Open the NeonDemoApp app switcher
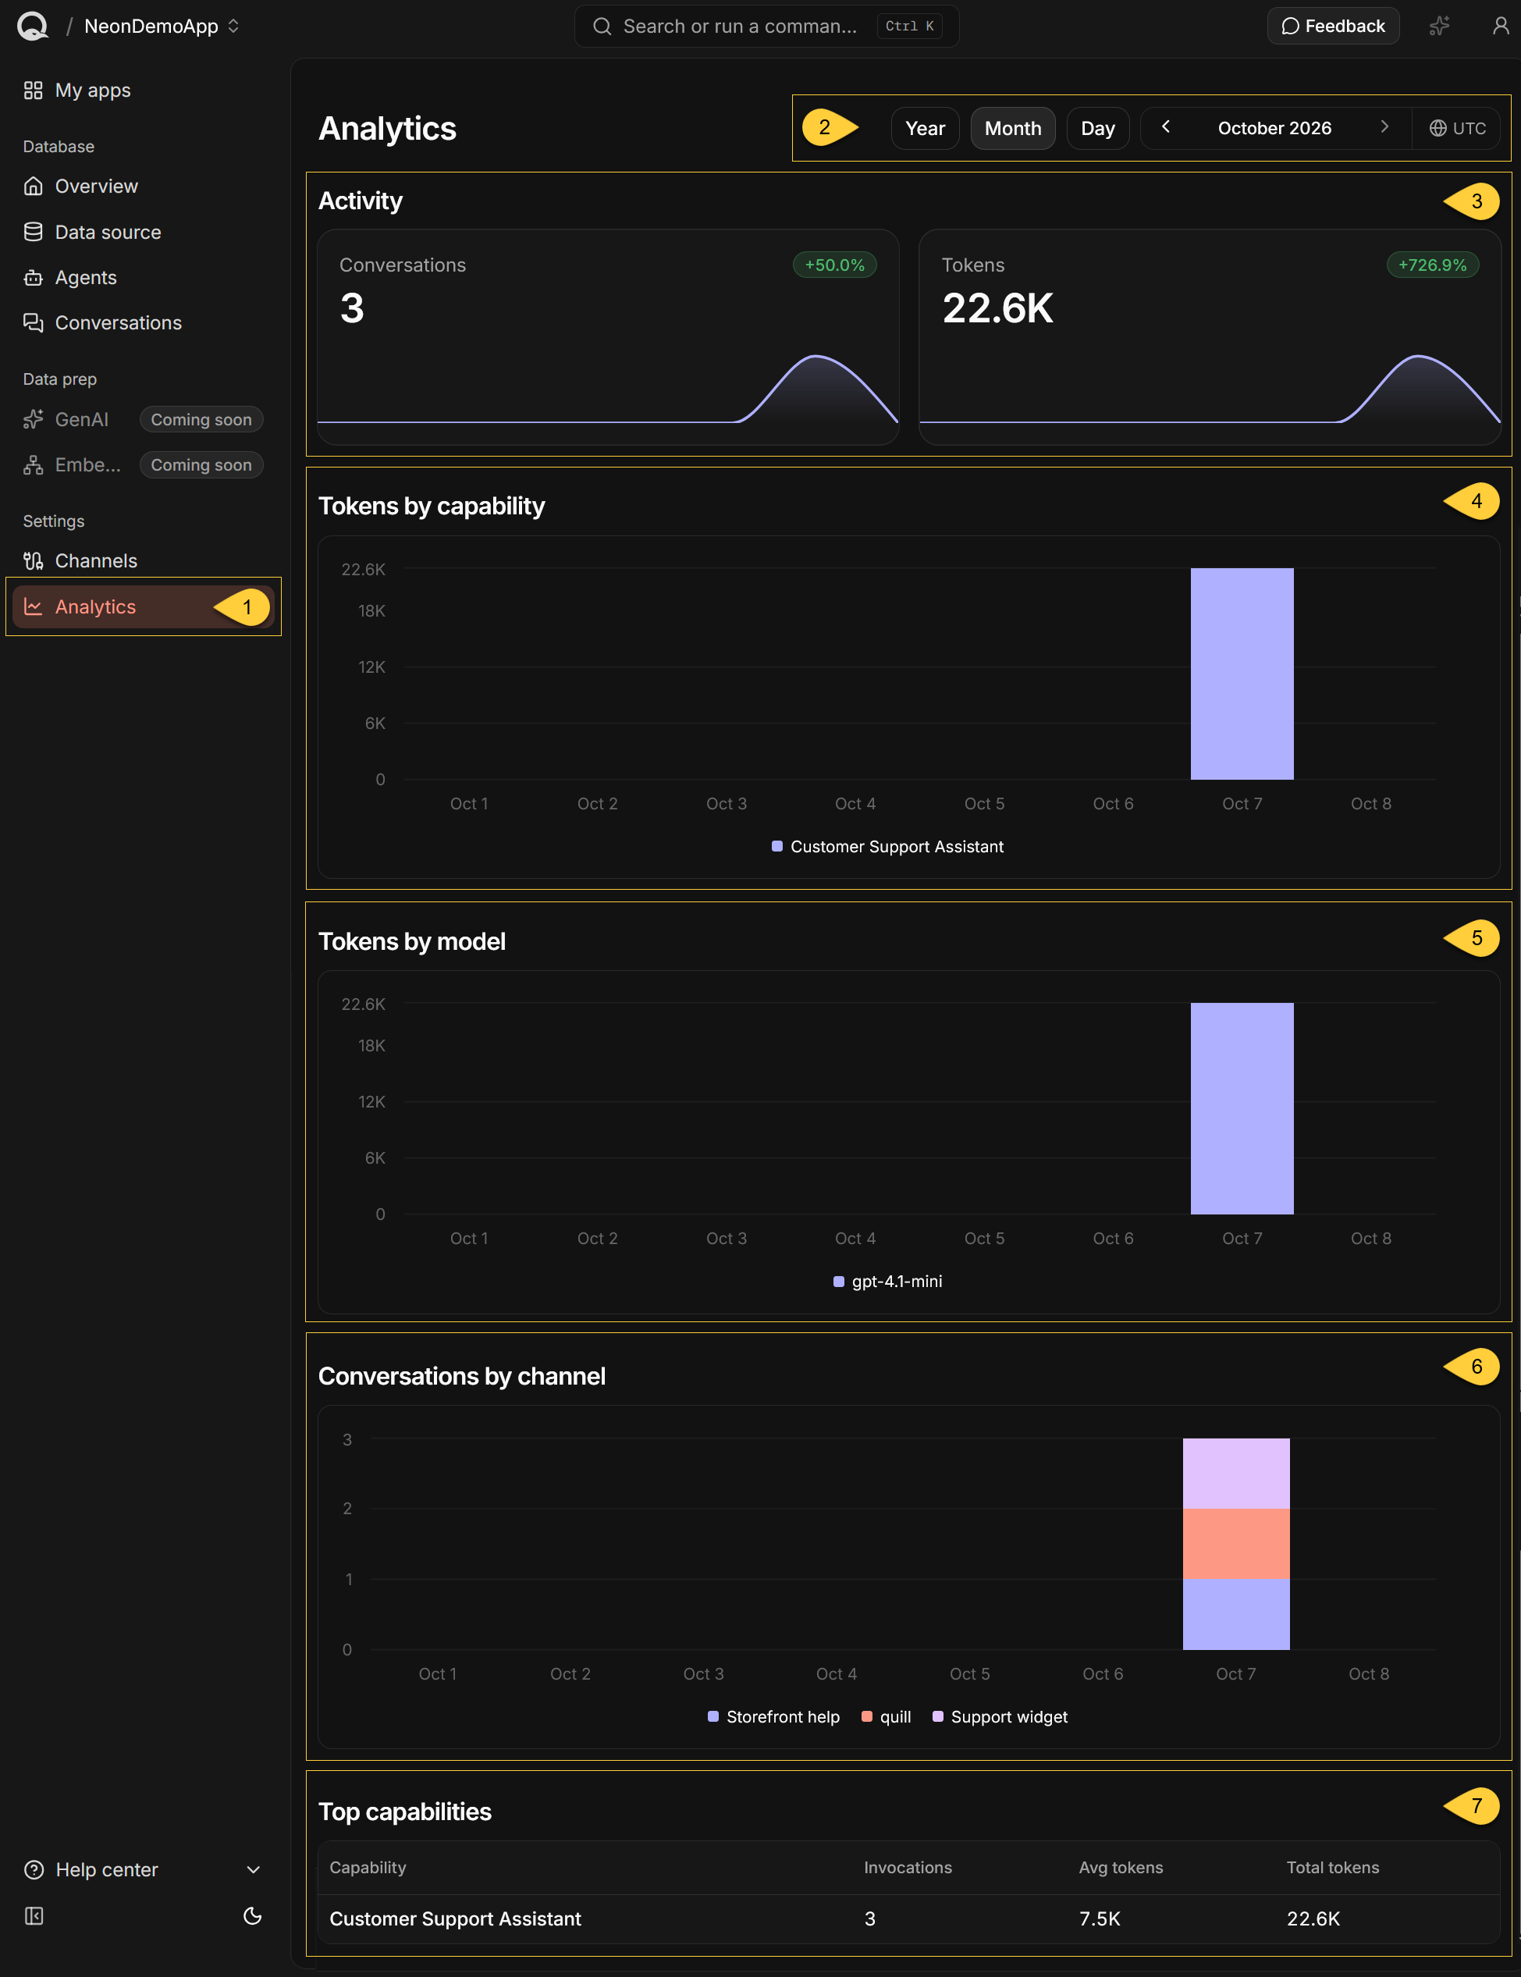The image size is (1521, 1977). tap(162, 27)
